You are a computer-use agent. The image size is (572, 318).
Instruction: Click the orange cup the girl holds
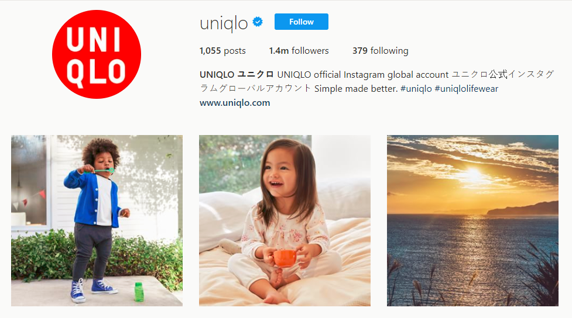(x=285, y=258)
